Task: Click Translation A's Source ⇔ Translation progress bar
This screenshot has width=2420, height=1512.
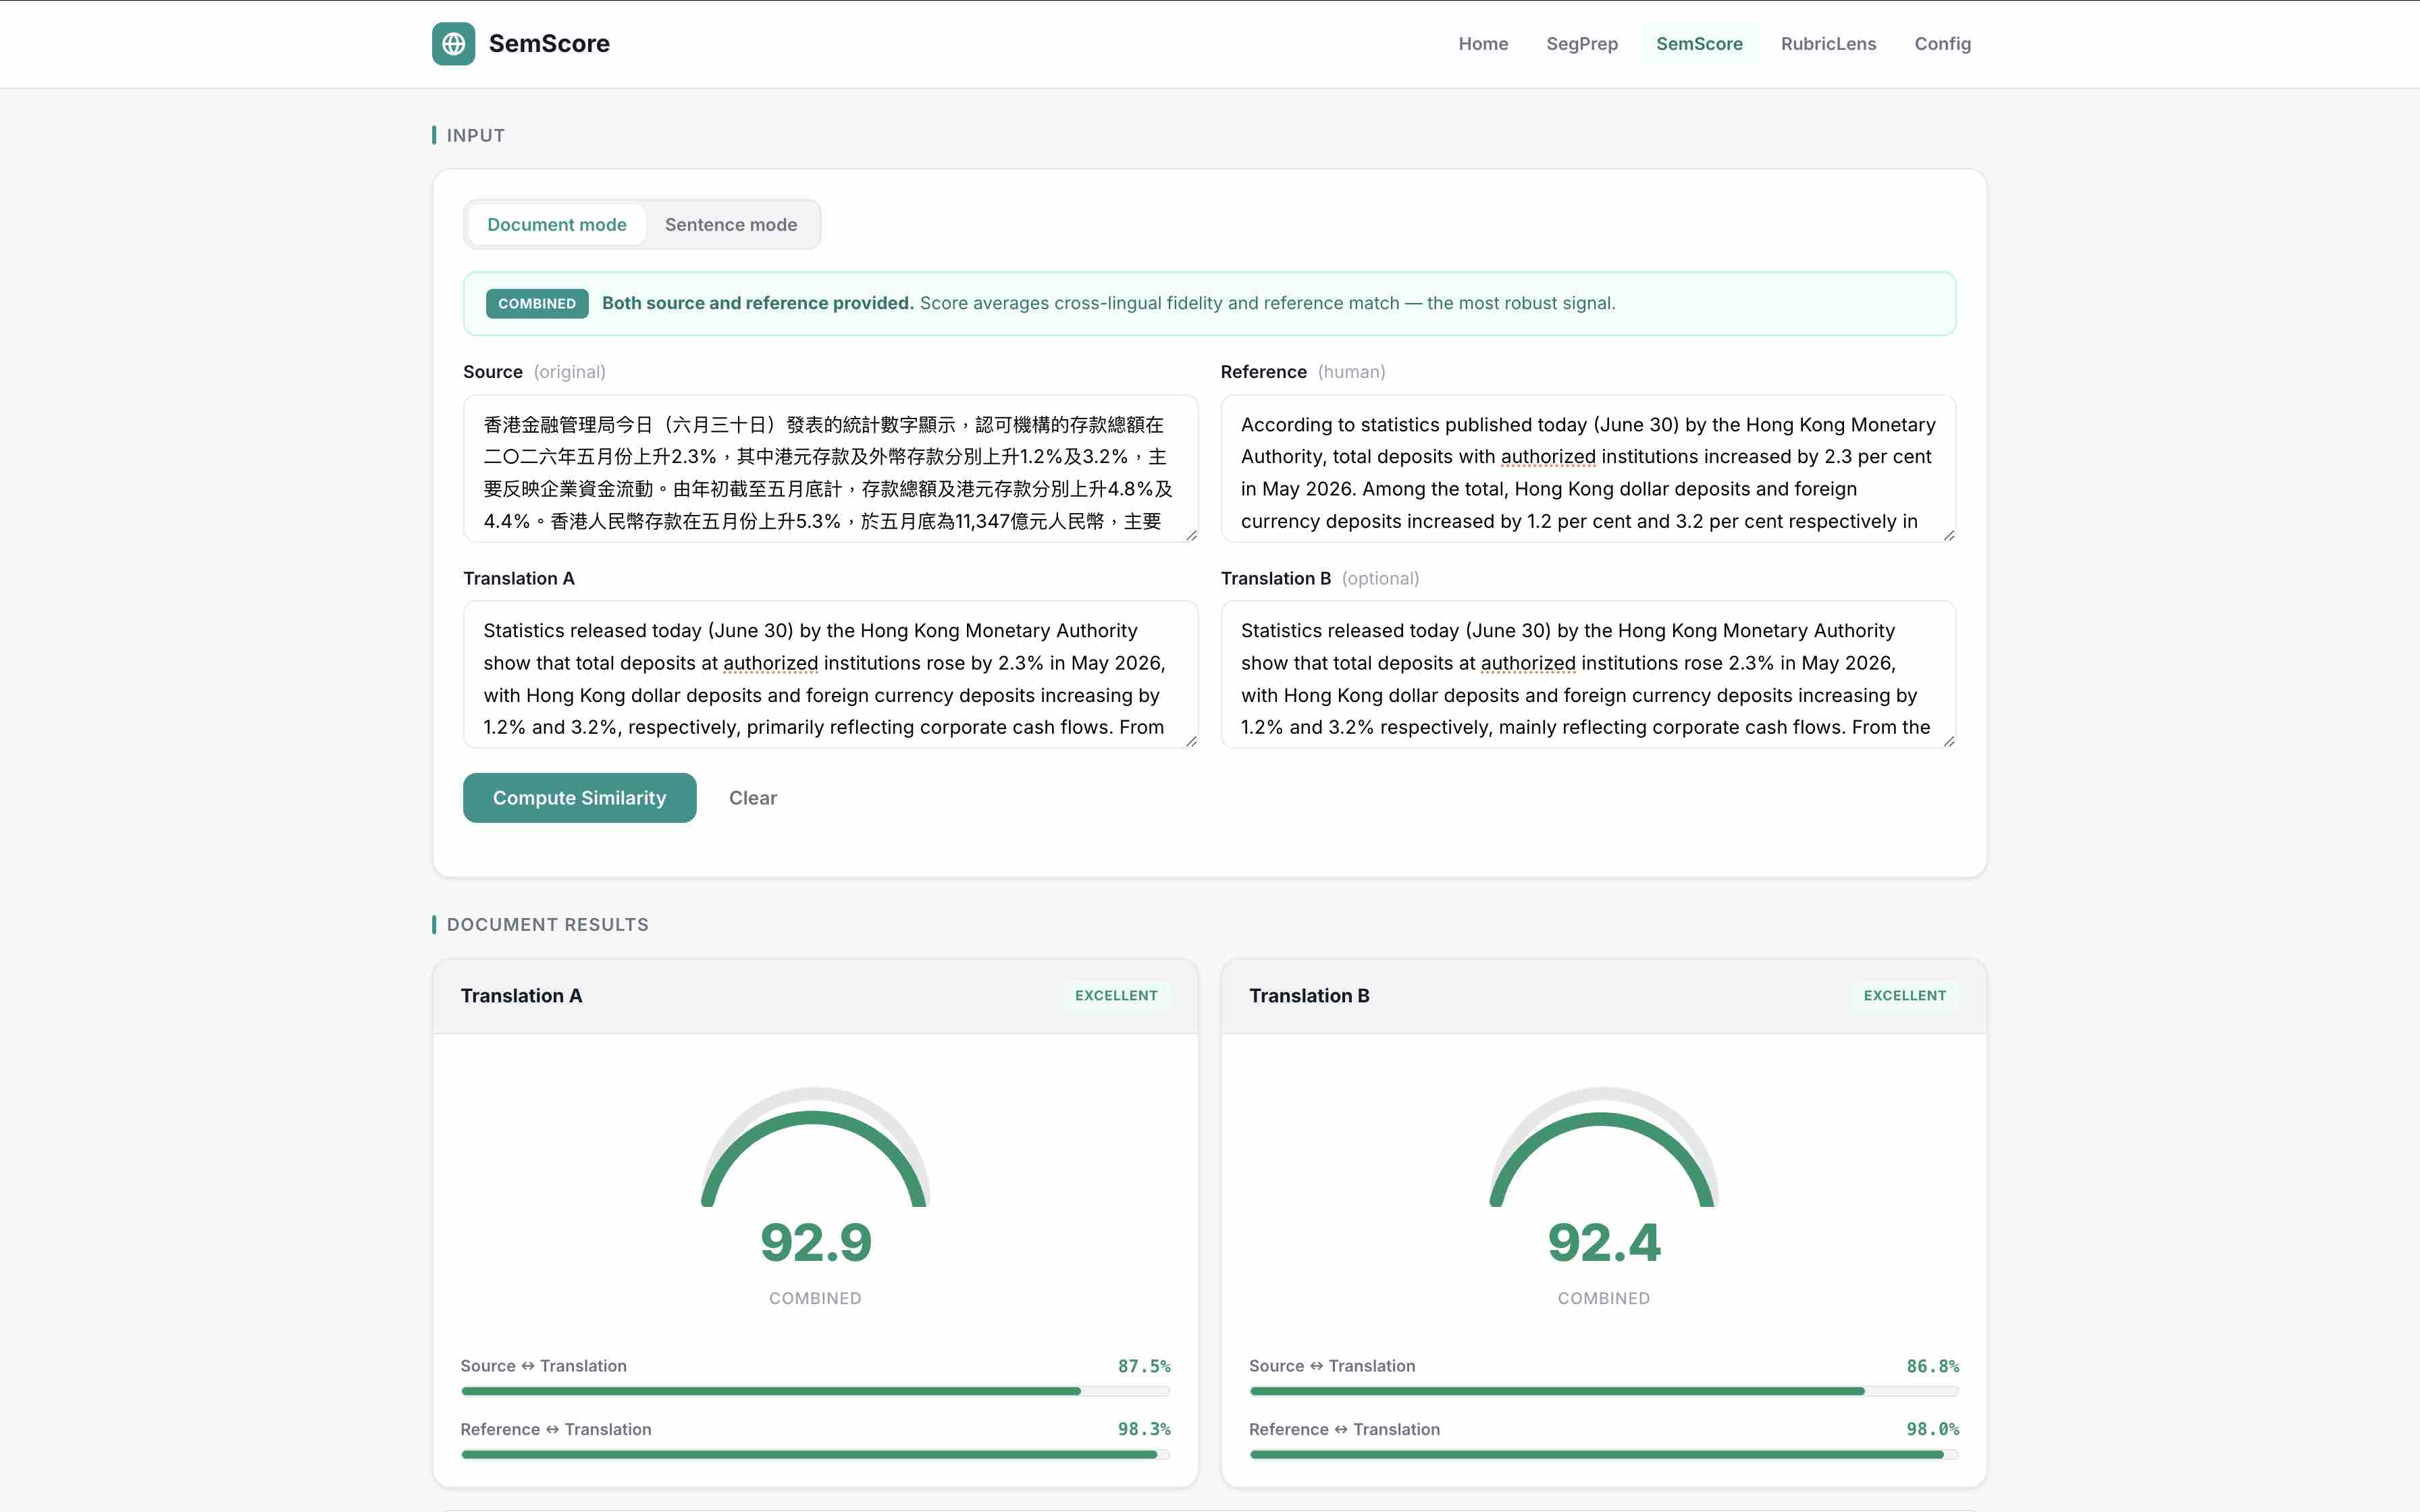Action: tap(815, 1391)
